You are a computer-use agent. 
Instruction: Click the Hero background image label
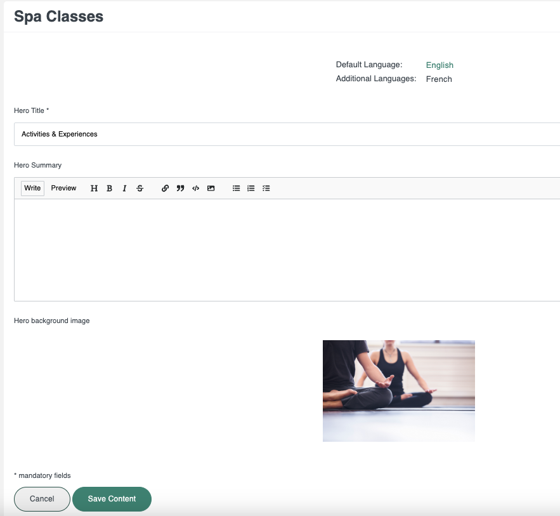[x=52, y=321]
